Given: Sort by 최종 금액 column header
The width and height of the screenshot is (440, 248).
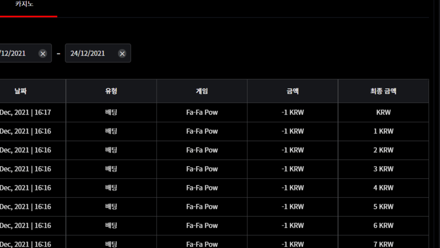Looking at the screenshot, I should [383, 91].
